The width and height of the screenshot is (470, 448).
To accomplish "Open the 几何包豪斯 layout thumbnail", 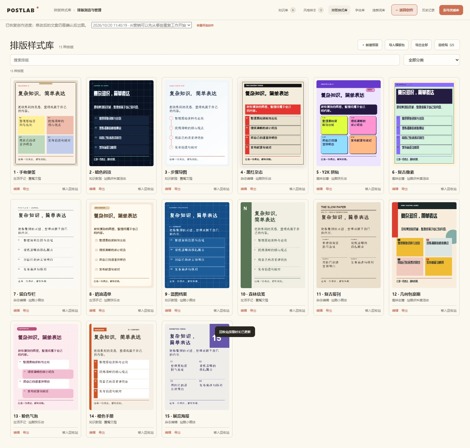I will (x=424, y=245).
